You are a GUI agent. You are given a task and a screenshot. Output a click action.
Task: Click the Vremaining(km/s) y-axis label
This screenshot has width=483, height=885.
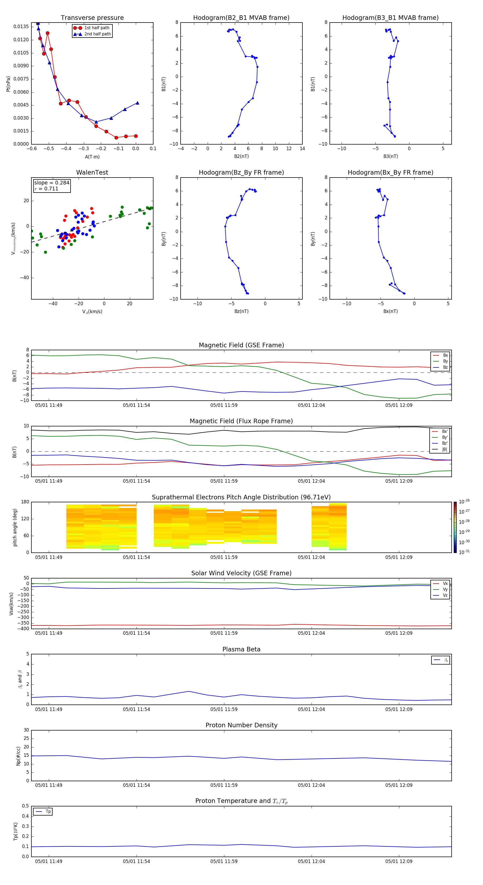pos(13,238)
